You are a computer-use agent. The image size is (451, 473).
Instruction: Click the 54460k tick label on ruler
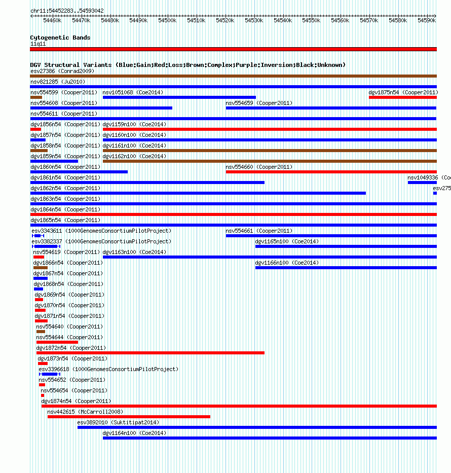click(52, 20)
